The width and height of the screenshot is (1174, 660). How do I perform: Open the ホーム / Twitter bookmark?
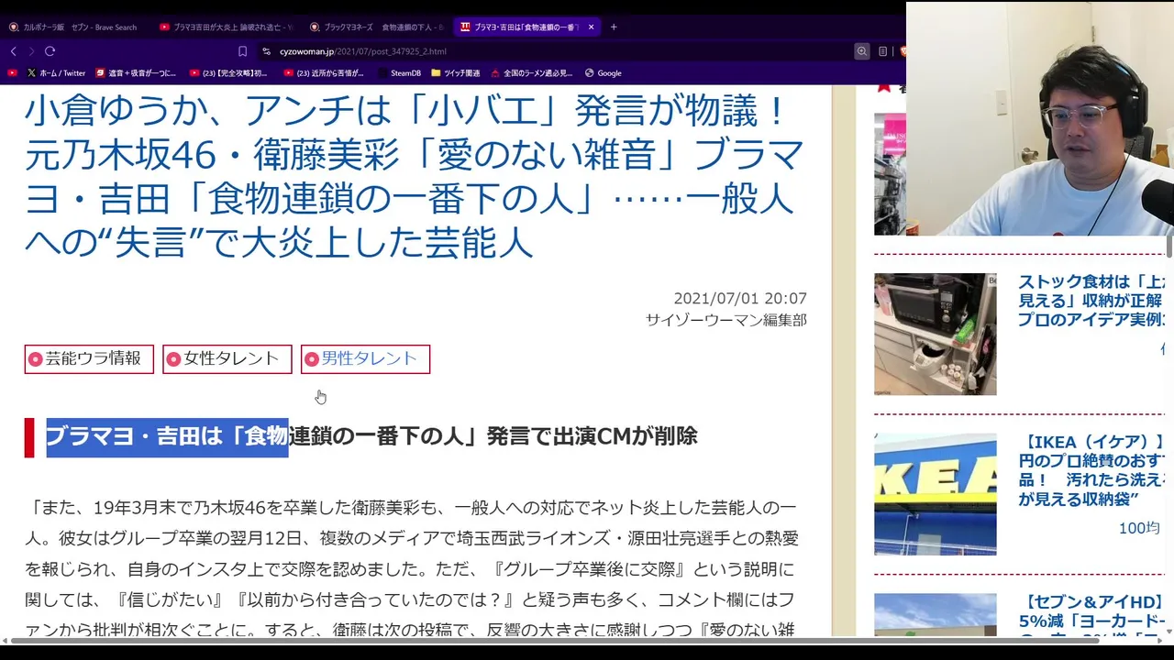click(x=57, y=72)
